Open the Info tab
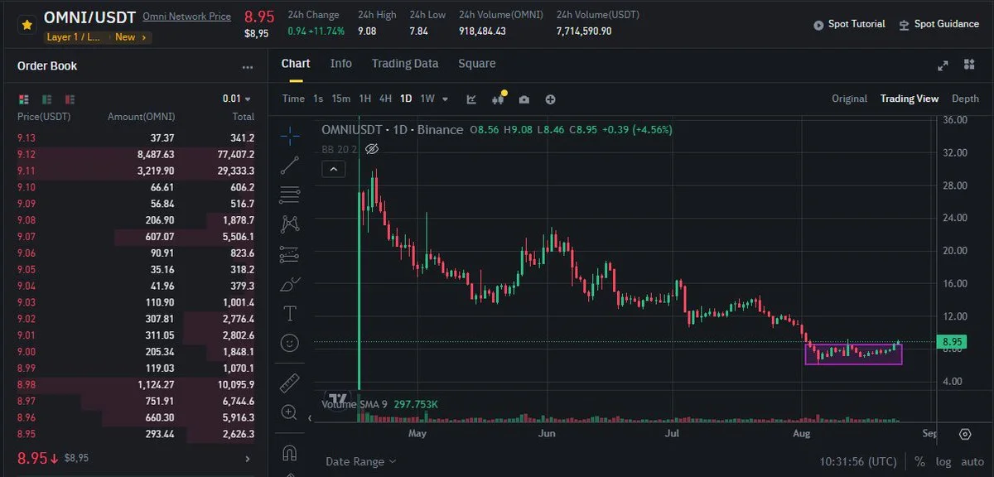 (340, 64)
